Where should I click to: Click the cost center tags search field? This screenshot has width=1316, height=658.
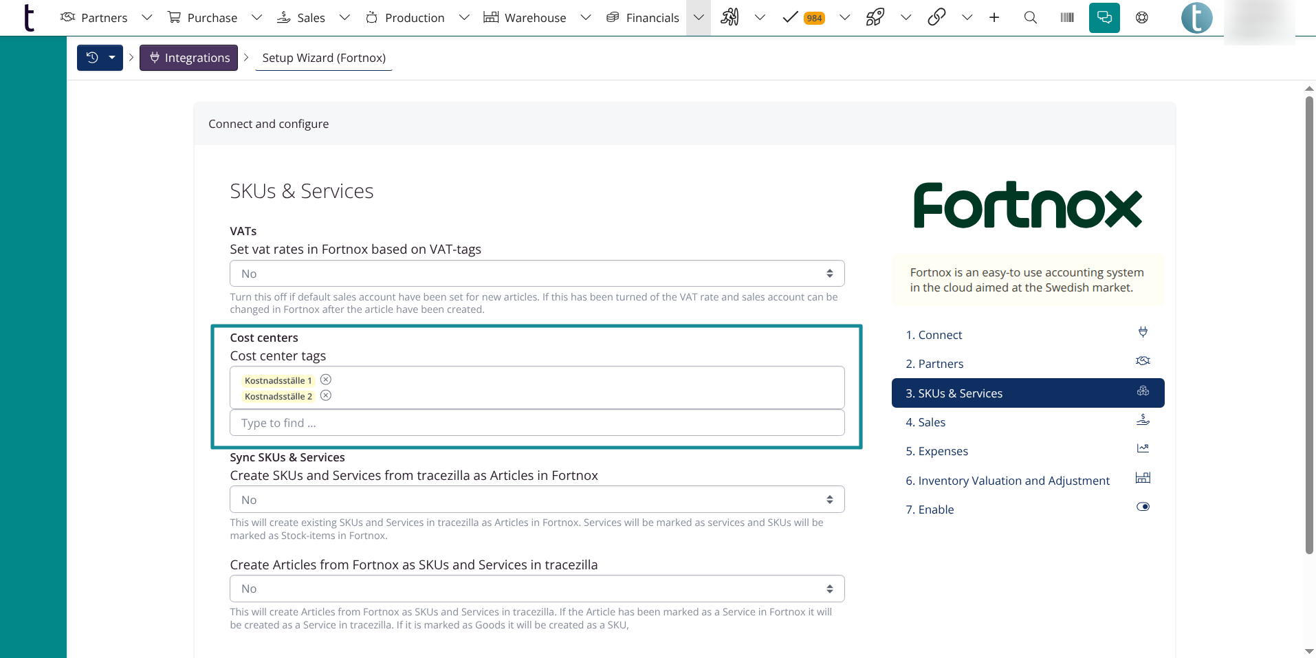click(x=536, y=423)
